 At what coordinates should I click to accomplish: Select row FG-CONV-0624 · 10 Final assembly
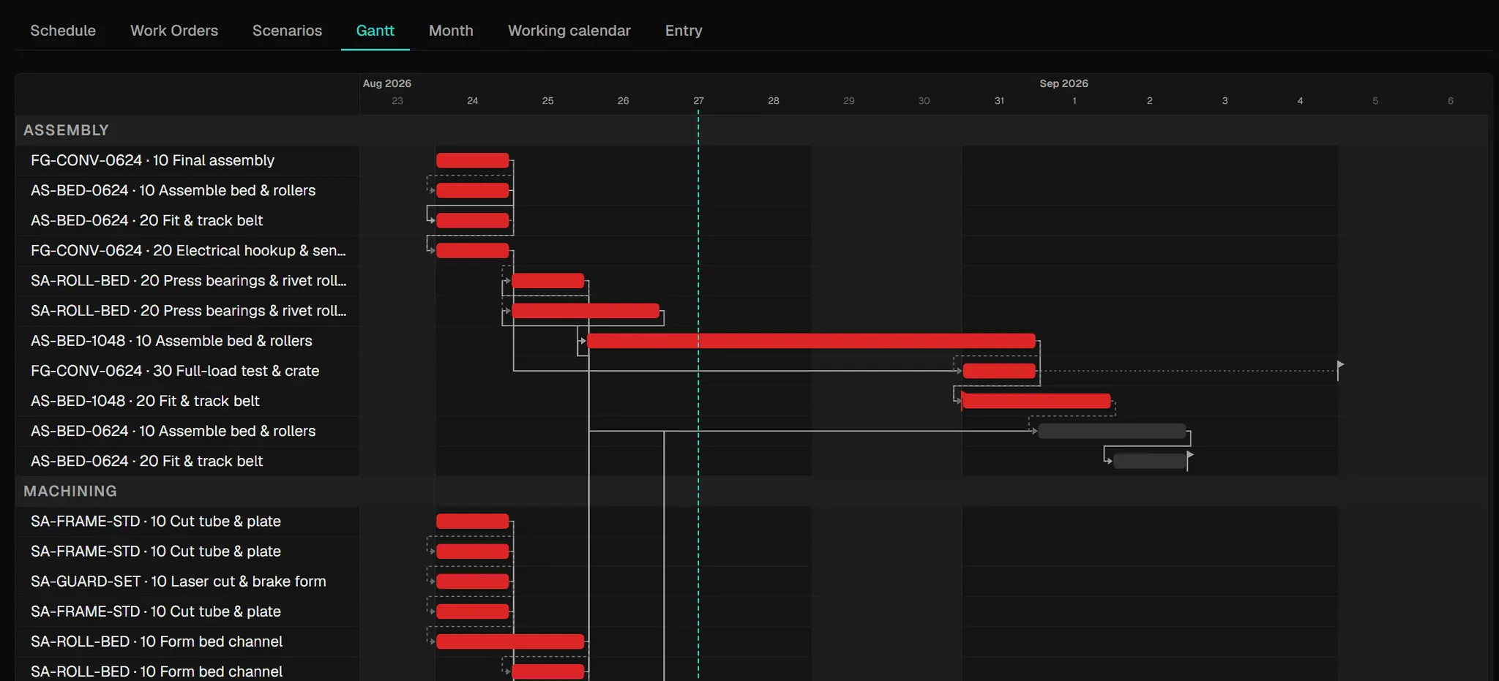(x=187, y=160)
